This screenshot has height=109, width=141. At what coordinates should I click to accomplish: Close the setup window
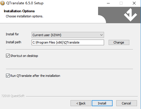[134, 3]
